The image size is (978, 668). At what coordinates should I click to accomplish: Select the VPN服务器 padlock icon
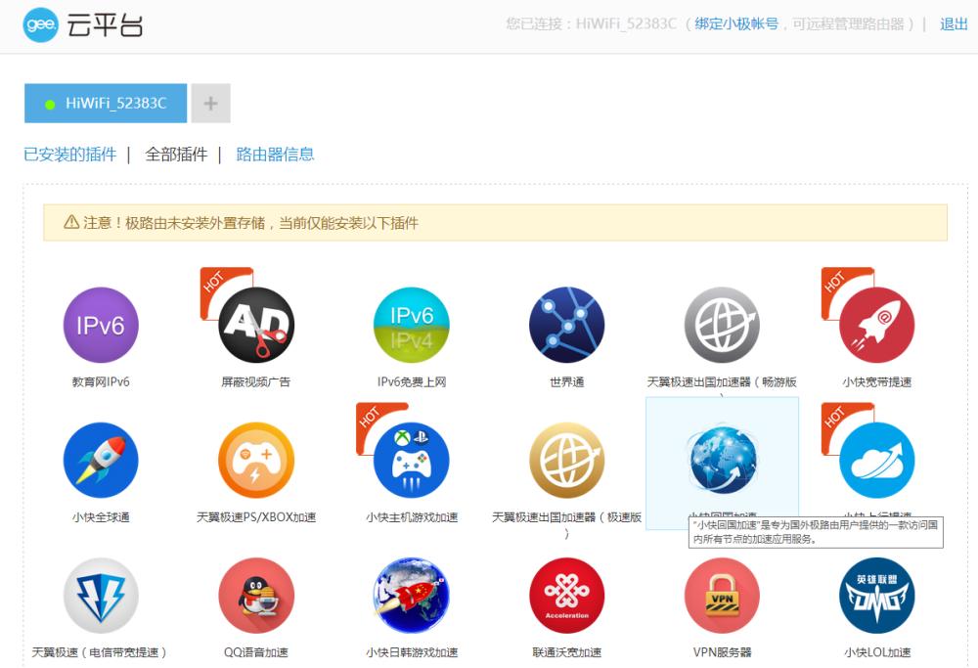722,596
